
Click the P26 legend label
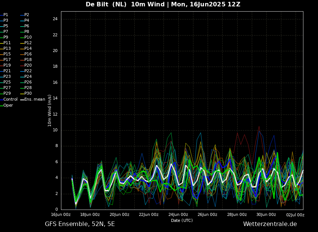coord(28,82)
